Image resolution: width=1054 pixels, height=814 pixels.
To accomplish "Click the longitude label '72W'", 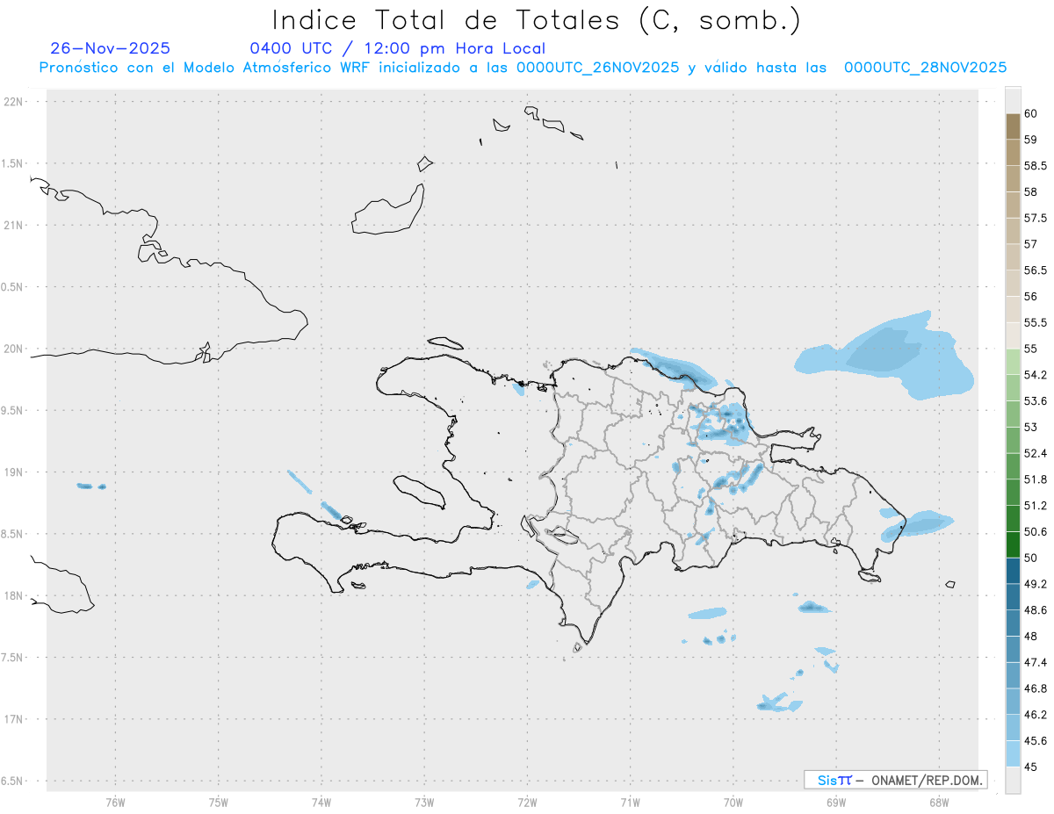I will click(527, 802).
